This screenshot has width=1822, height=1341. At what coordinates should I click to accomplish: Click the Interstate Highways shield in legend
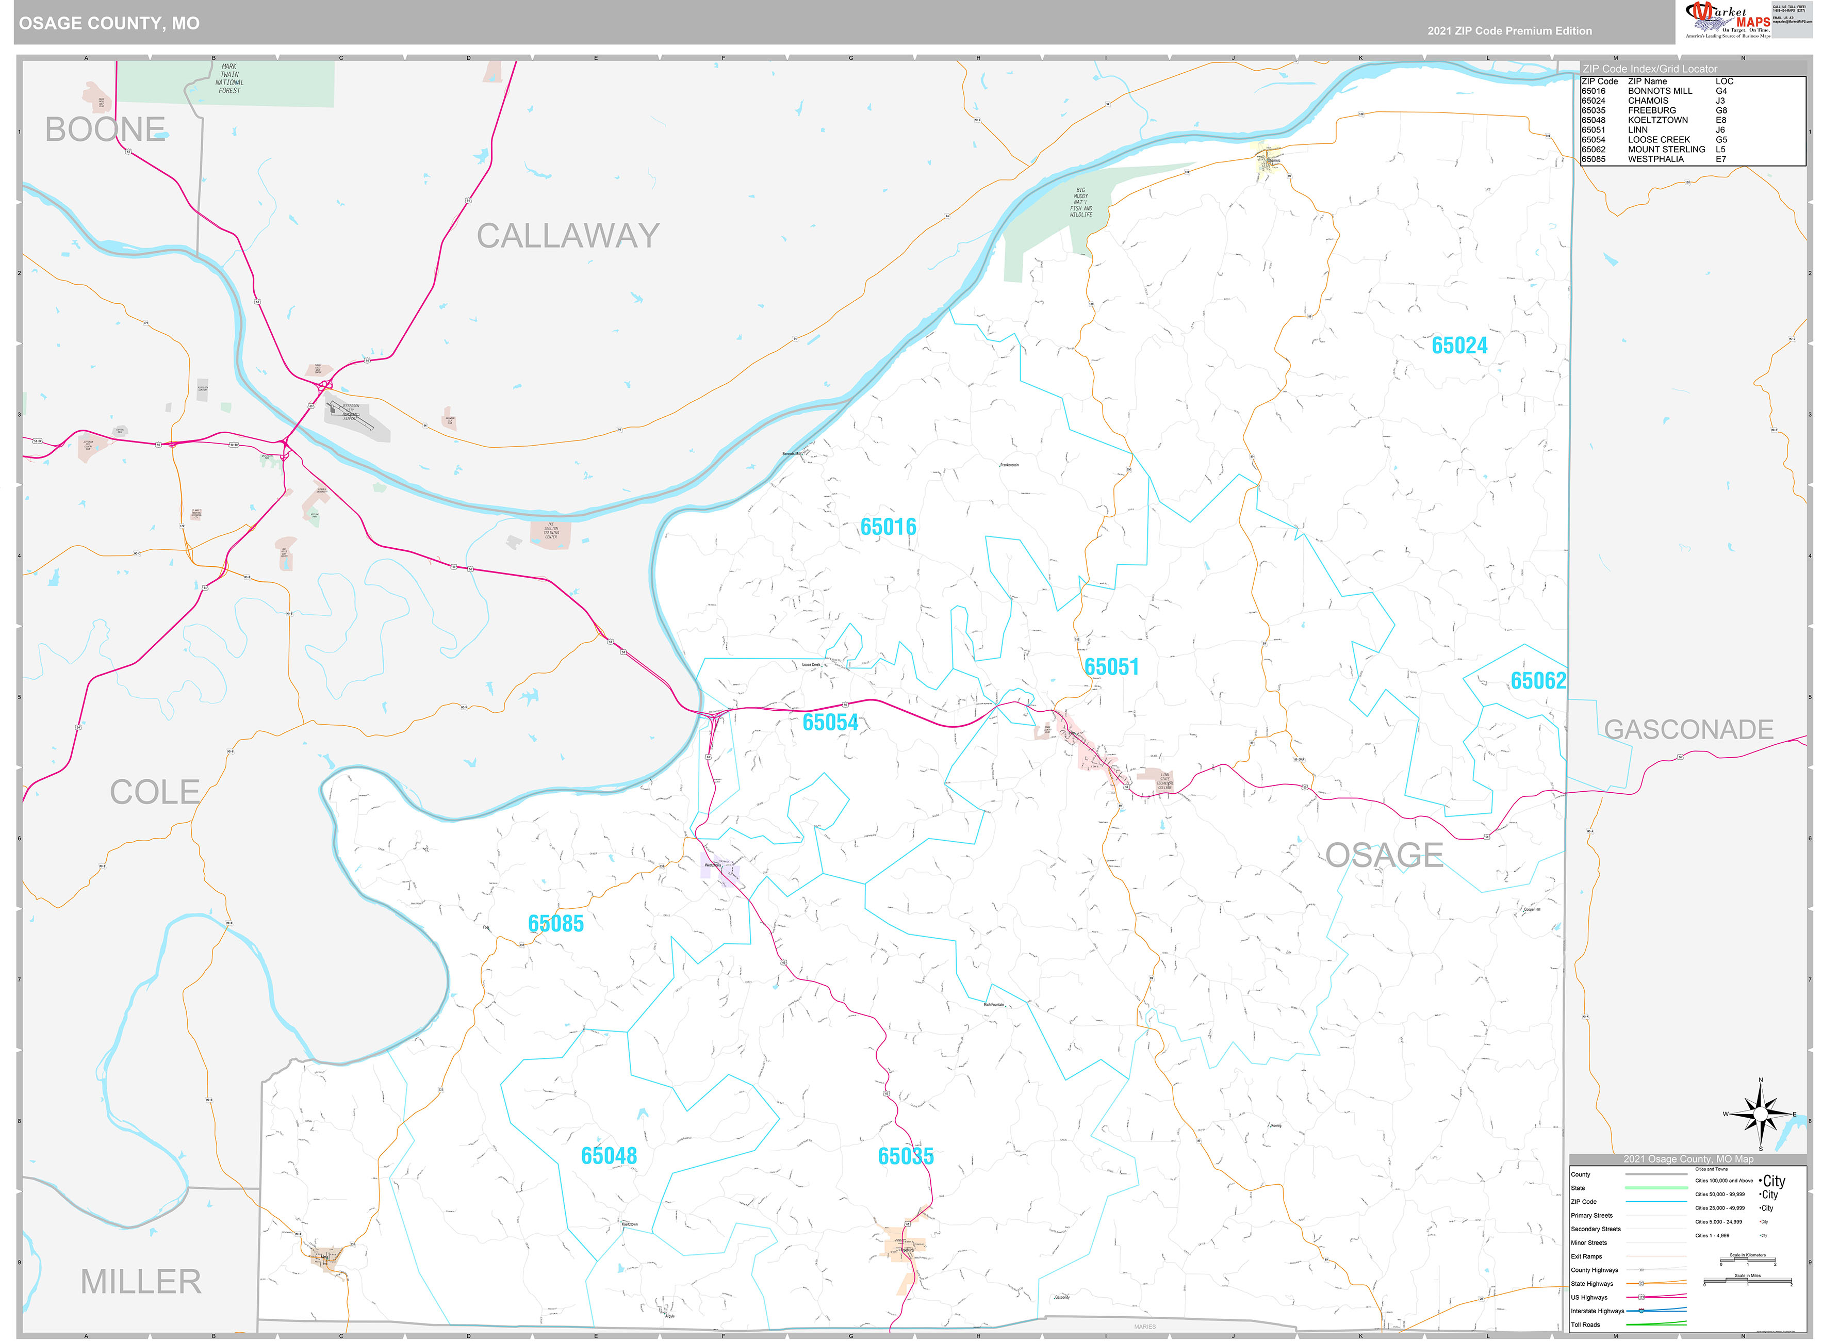[1641, 1311]
